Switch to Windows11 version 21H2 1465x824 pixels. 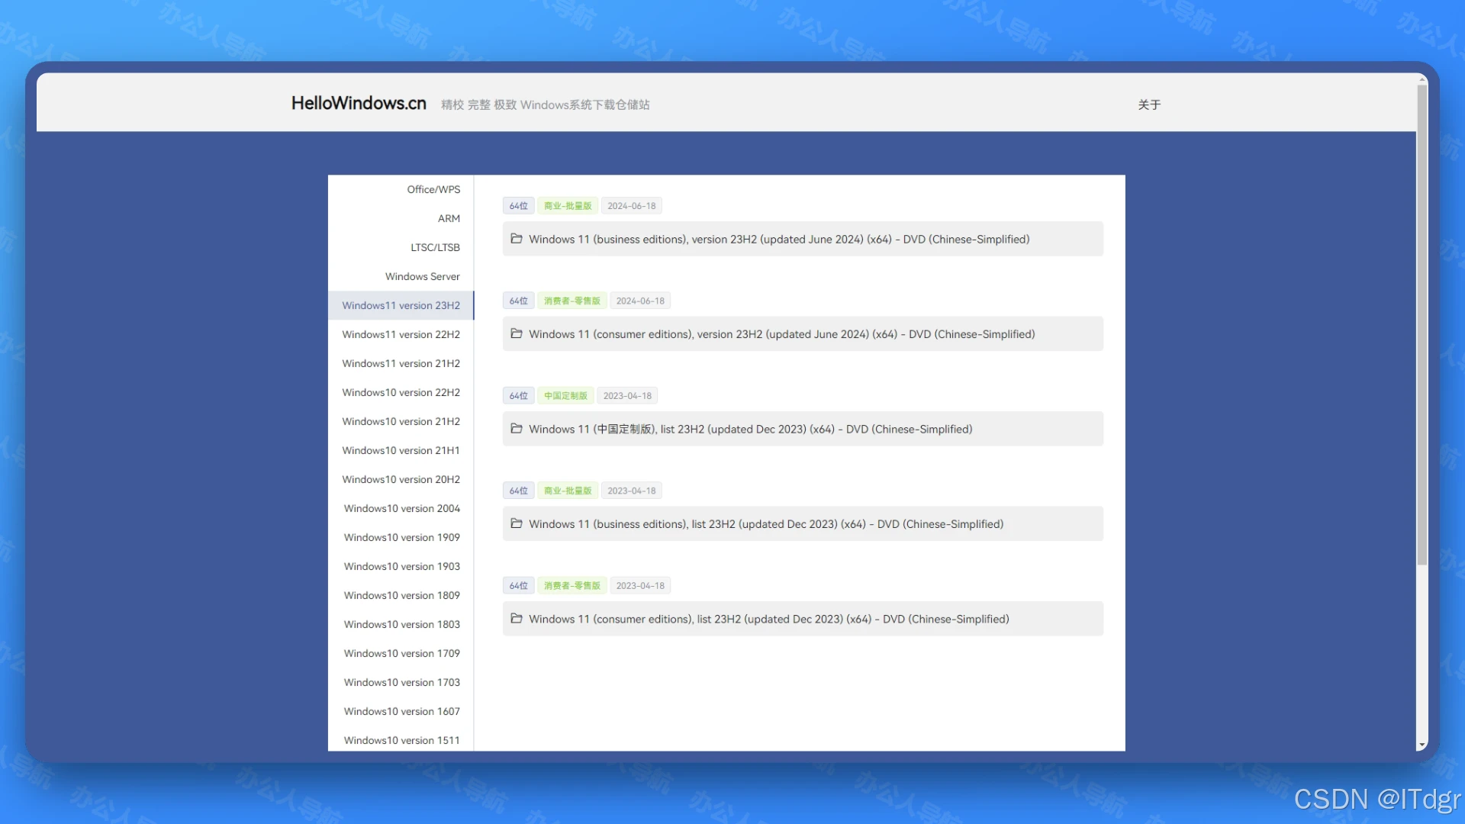pyautogui.click(x=401, y=363)
